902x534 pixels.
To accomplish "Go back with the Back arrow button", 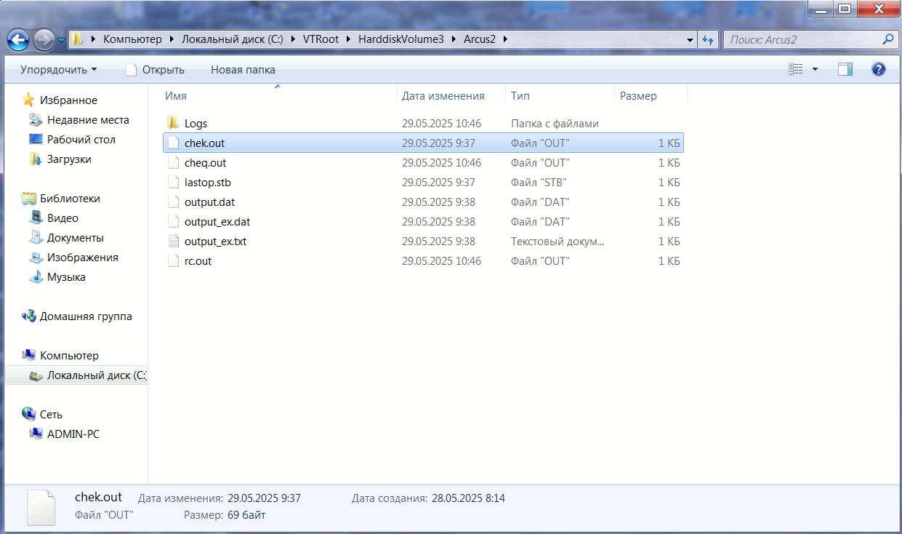I will coord(20,39).
